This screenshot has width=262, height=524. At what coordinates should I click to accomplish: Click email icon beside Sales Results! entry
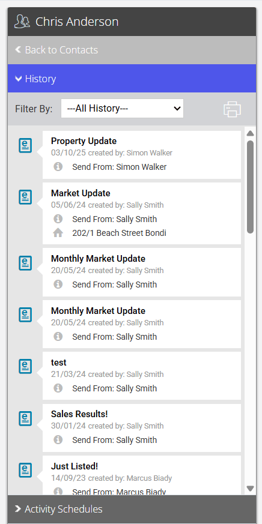coord(25,418)
